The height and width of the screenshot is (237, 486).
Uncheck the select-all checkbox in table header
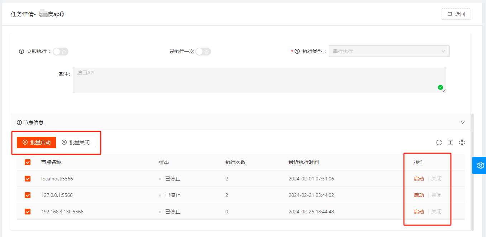[28, 162]
